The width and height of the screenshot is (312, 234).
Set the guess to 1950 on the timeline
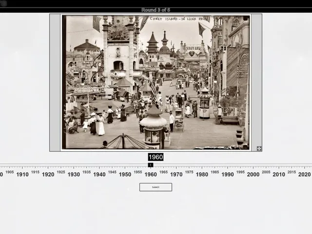coord(125,175)
